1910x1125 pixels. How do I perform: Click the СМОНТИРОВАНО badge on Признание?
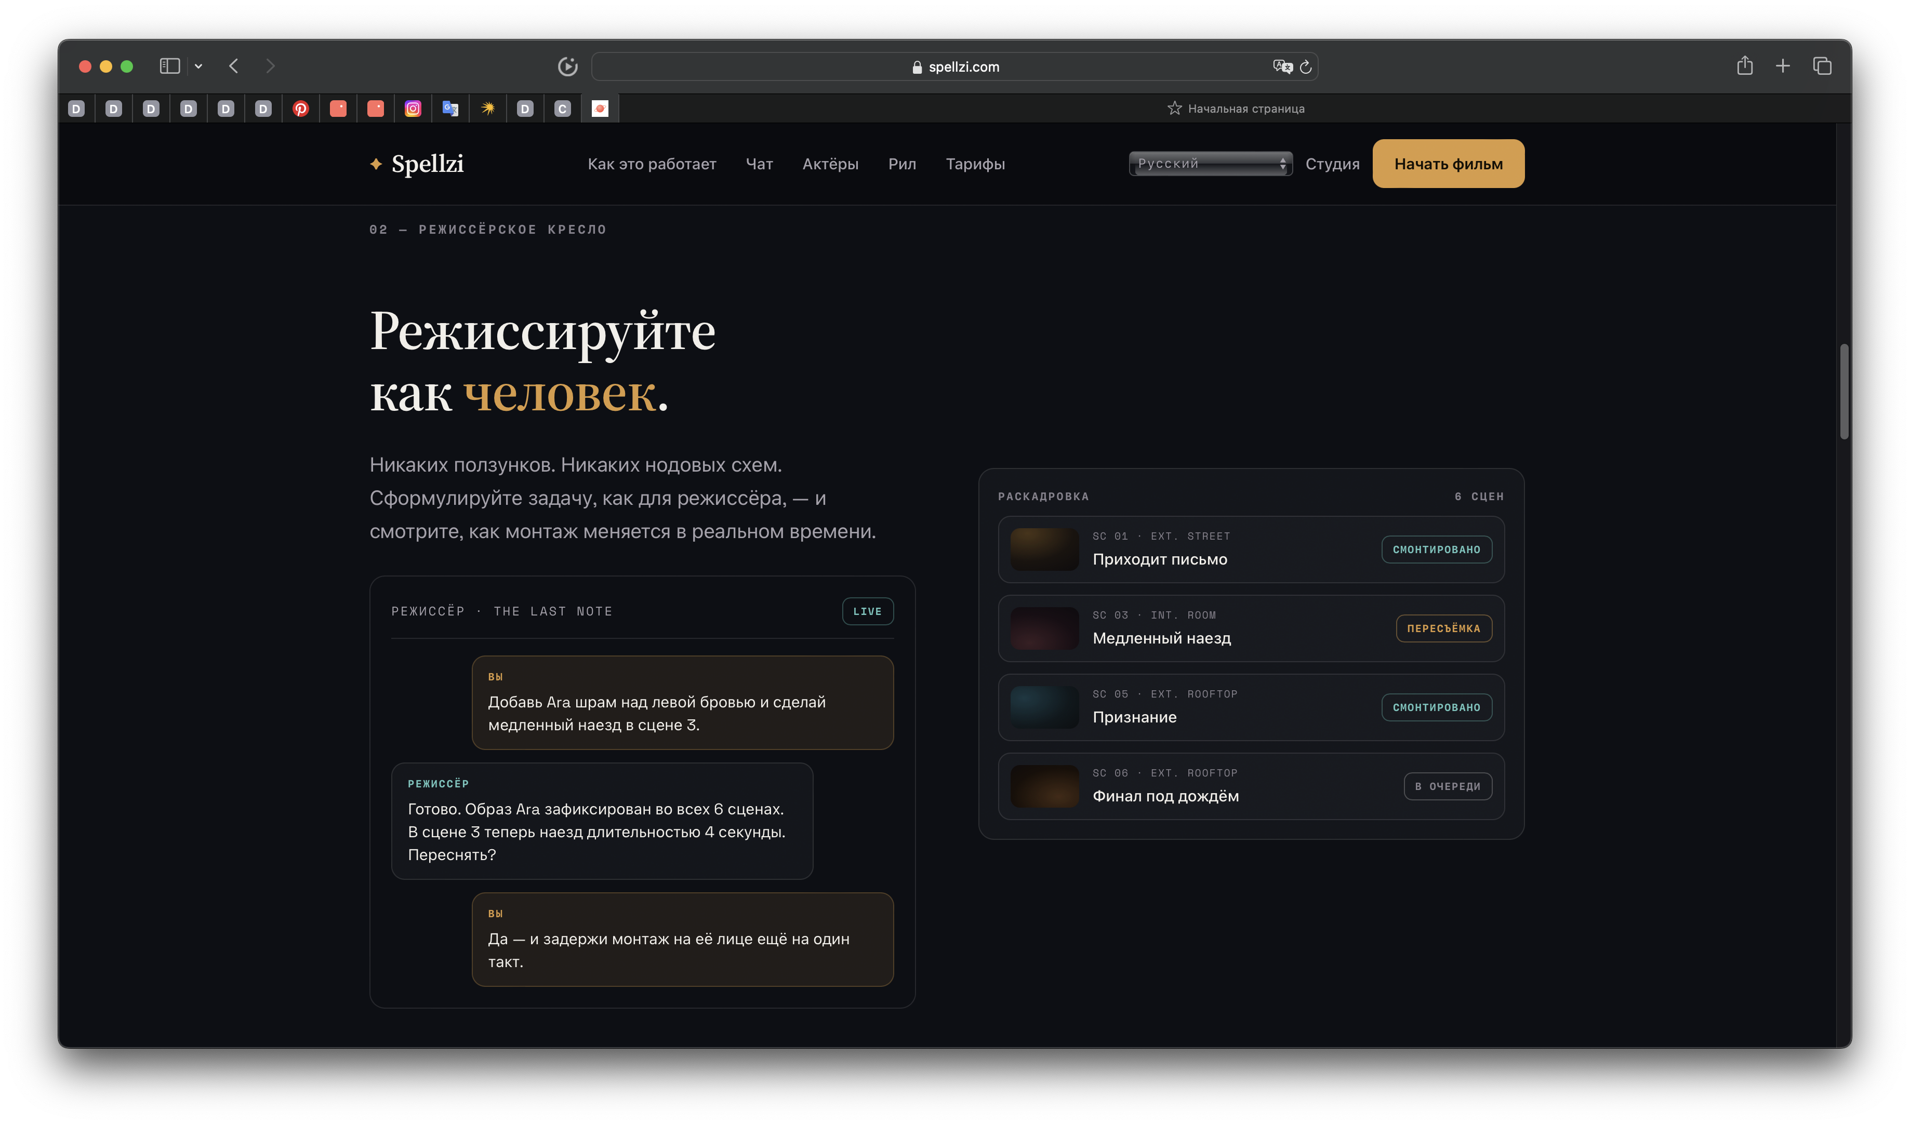1436,707
